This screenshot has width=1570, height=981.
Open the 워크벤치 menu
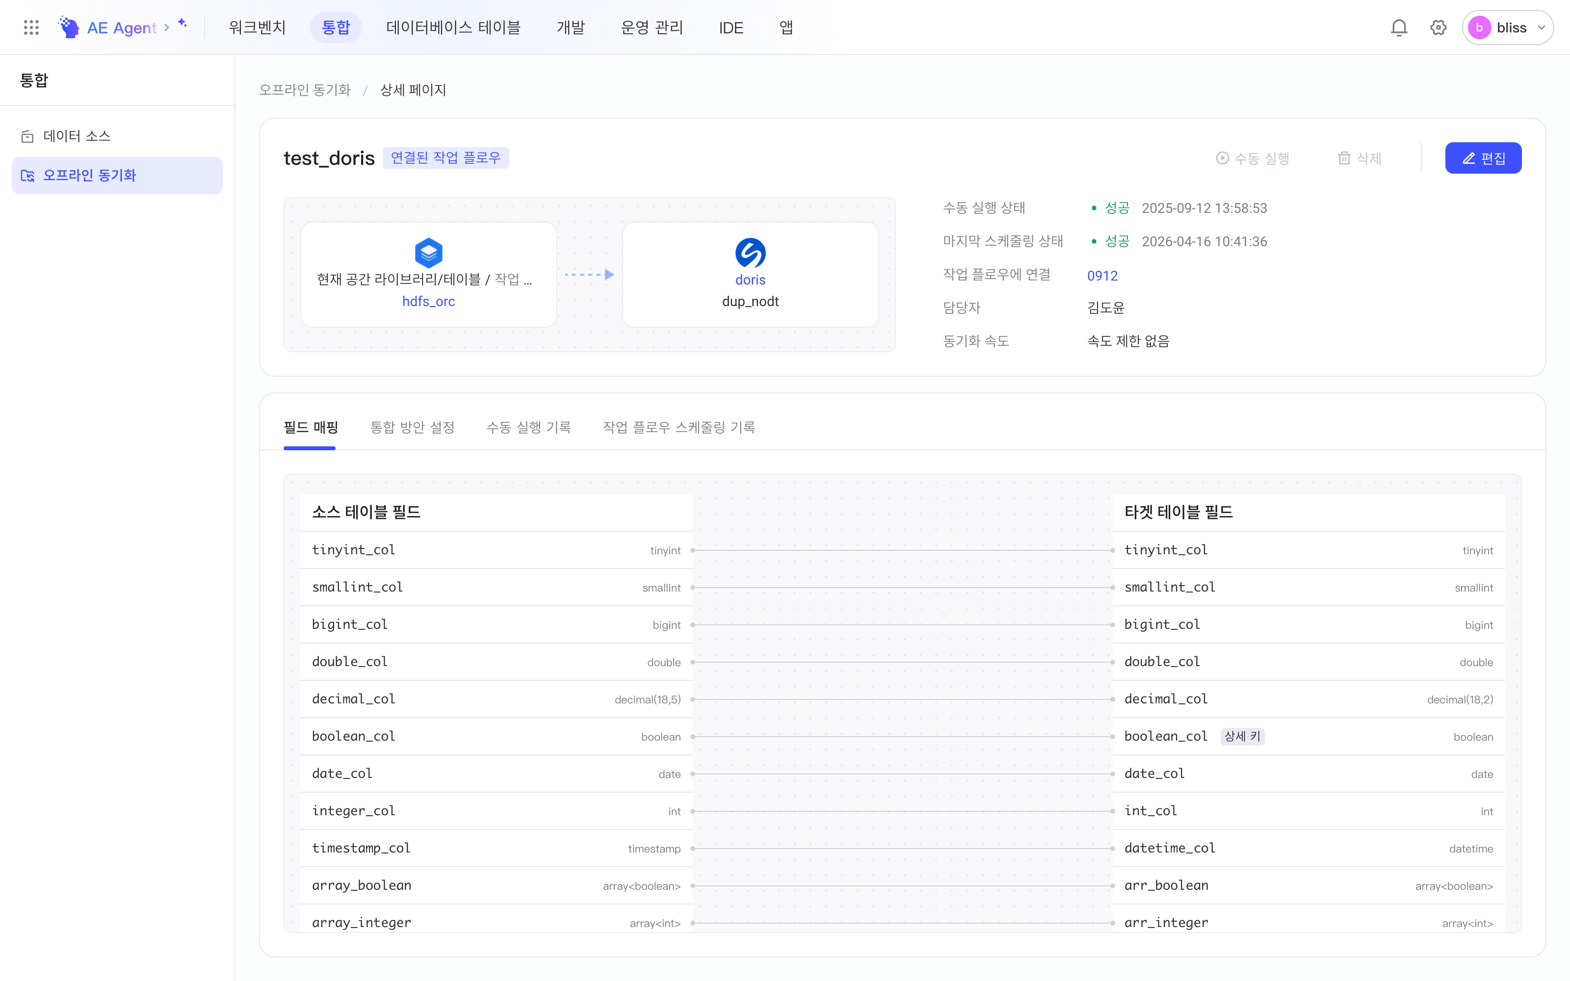click(x=258, y=27)
